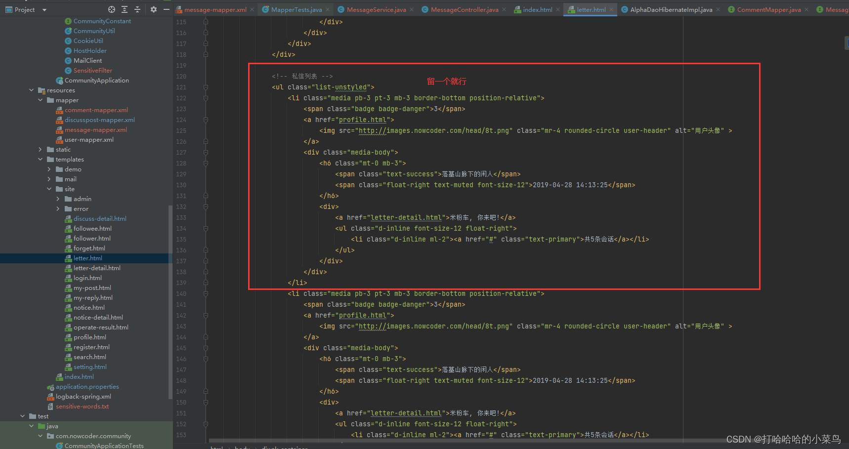
Task: Collapse the test folder
Action: click(x=23, y=416)
